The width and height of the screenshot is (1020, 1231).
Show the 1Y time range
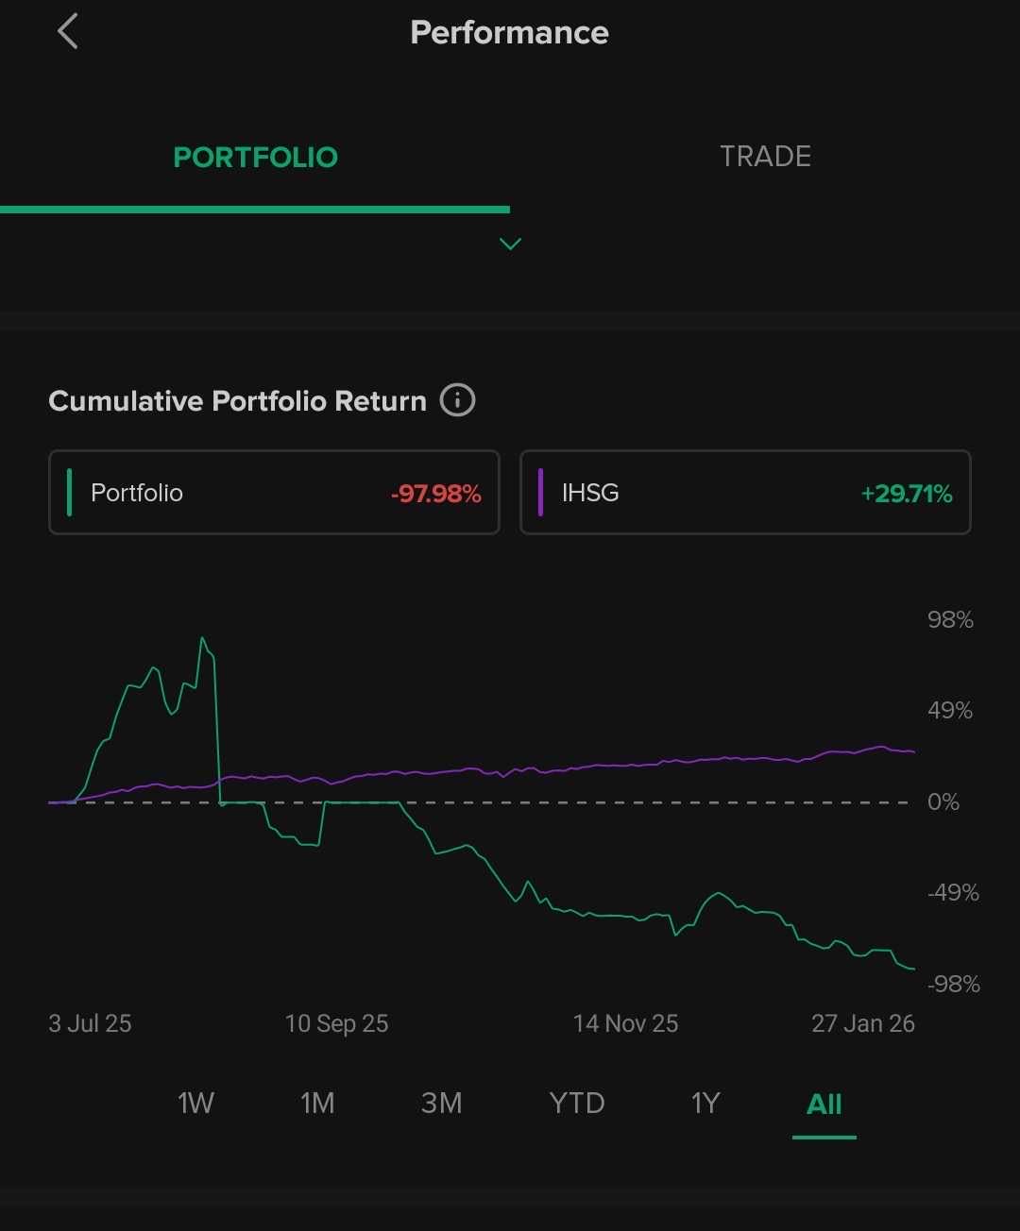point(705,1104)
